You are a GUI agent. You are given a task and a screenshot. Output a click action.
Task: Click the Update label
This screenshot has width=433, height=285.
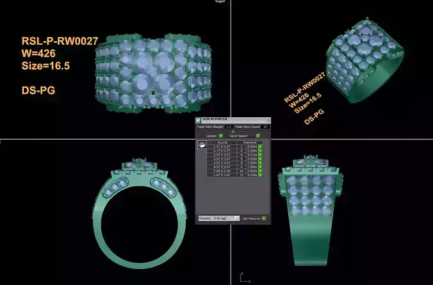coord(211,136)
